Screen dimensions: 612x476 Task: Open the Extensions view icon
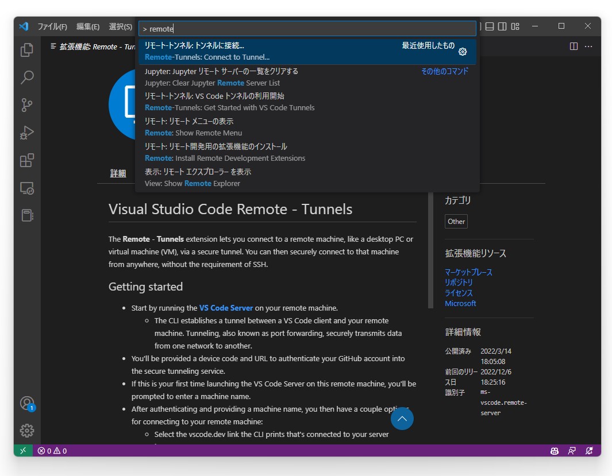[x=26, y=160]
